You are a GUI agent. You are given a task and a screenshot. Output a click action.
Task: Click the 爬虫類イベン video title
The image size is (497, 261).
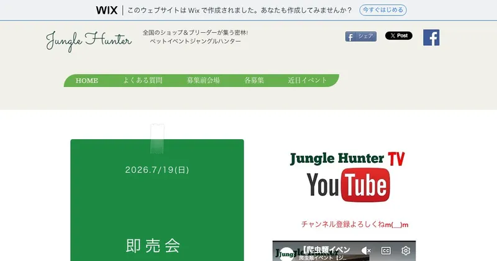coord(324,250)
